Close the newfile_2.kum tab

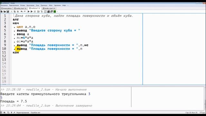click(25, 8)
